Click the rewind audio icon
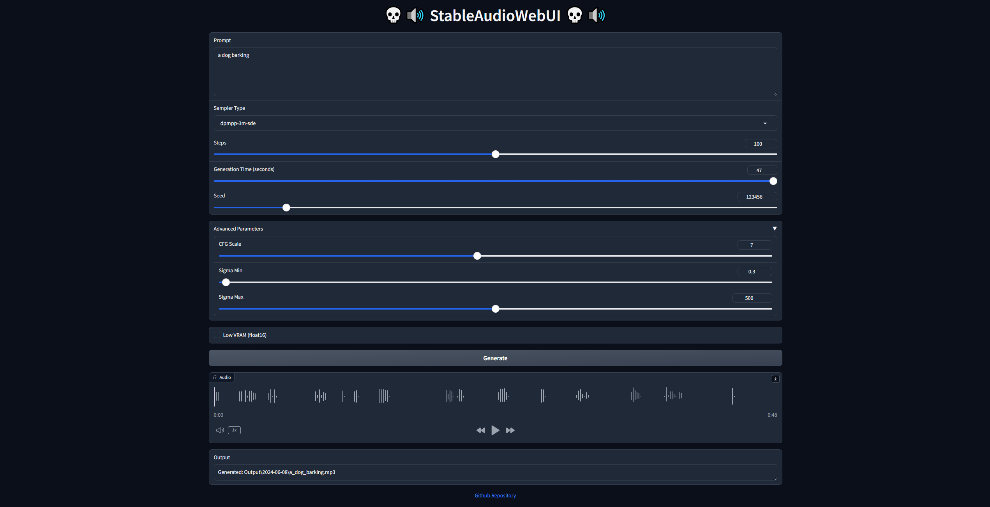Screen dimensions: 990x507 [x=481, y=430]
